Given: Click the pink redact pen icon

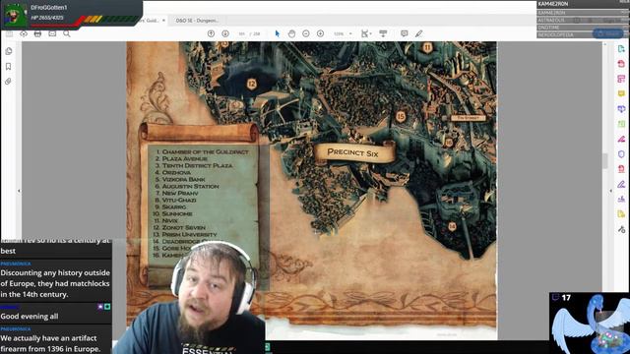Looking at the screenshot, I should point(621,139).
